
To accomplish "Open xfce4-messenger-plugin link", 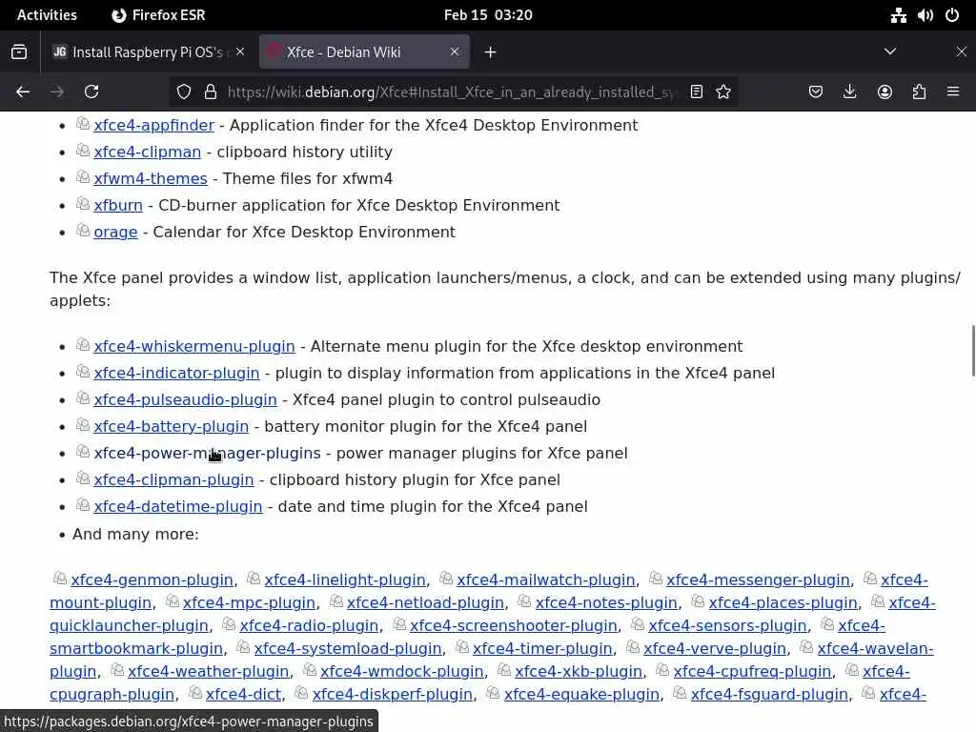I will click(x=758, y=580).
